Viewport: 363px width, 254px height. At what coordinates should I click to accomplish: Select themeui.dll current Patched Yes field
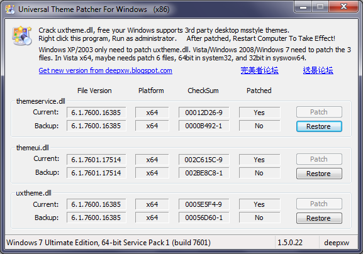coord(260,160)
